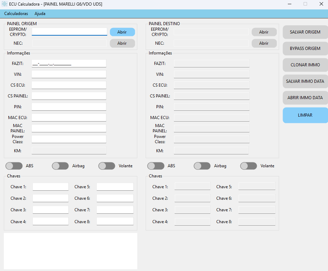The image size is (328, 271).
Task: Open the Calculadoras menu
Action: (16, 14)
